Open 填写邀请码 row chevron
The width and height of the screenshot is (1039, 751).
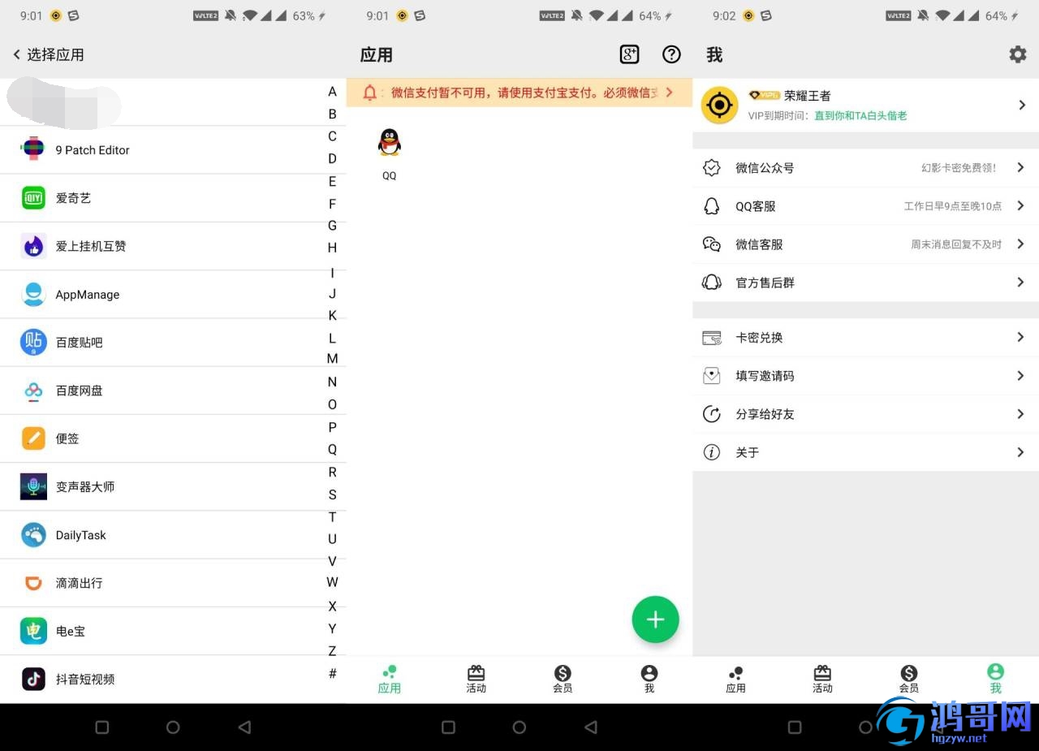coord(1021,375)
